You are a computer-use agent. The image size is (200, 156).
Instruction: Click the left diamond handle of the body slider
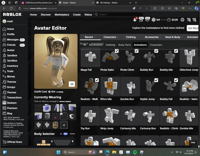pos(52,141)
